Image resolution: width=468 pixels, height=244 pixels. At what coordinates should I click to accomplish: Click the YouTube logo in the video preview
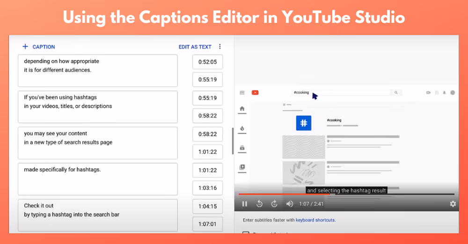(x=255, y=92)
